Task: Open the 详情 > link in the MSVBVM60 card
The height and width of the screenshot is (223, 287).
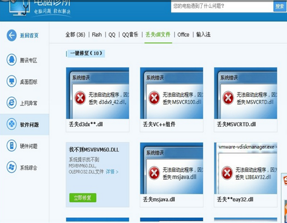Action: tap(112, 171)
